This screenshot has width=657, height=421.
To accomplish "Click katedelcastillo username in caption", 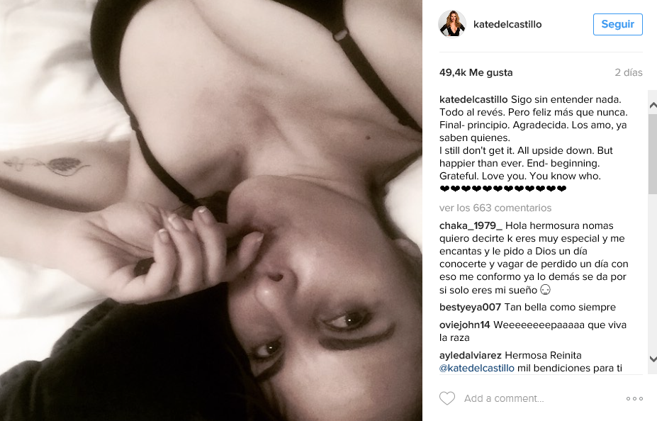I will click(x=473, y=100).
